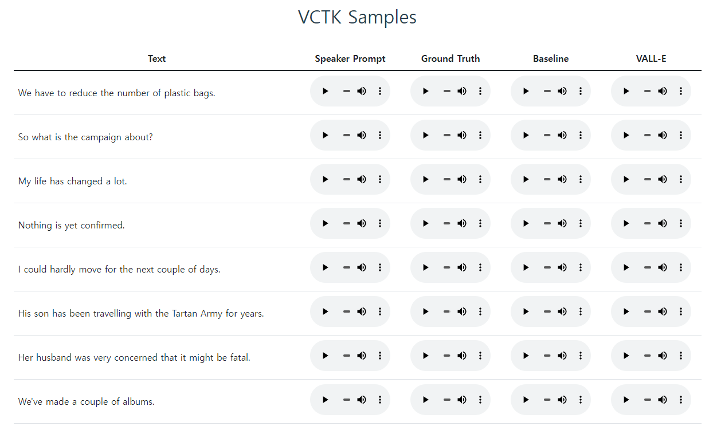The height and width of the screenshot is (430, 713).
Task: Open more options on VALL-E player, plastic bags row
Action: (x=681, y=91)
